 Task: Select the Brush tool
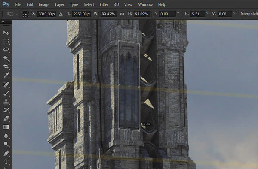click(x=6, y=93)
